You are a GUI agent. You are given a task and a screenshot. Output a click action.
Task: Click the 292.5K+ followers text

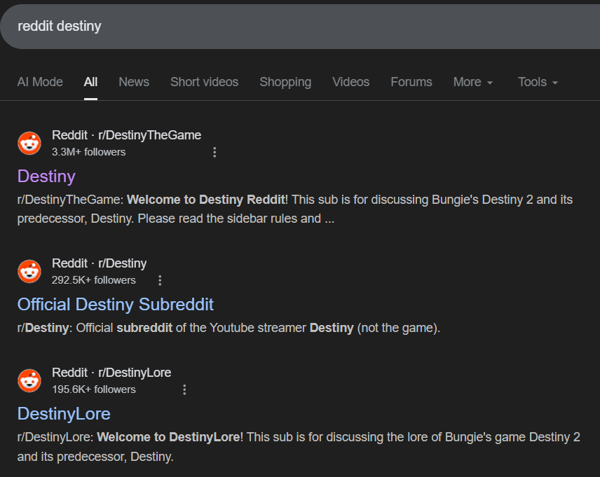click(94, 280)
